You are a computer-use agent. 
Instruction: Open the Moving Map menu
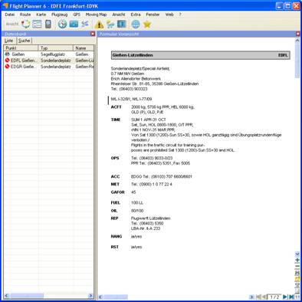[96, 15]
